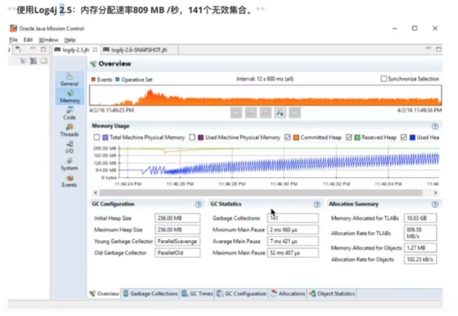The width and height of the screenshot is (458, 316).
Task: Minimize the left side view panel
Action: [33, 48]
